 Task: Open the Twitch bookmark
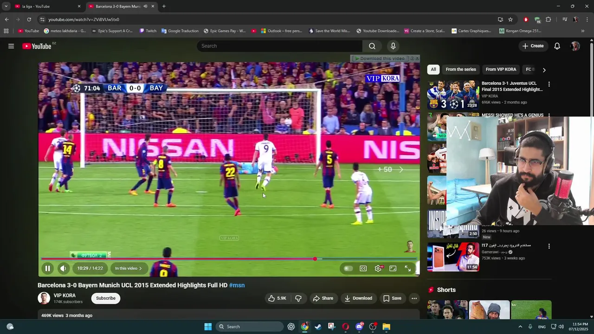pos(148,31)
